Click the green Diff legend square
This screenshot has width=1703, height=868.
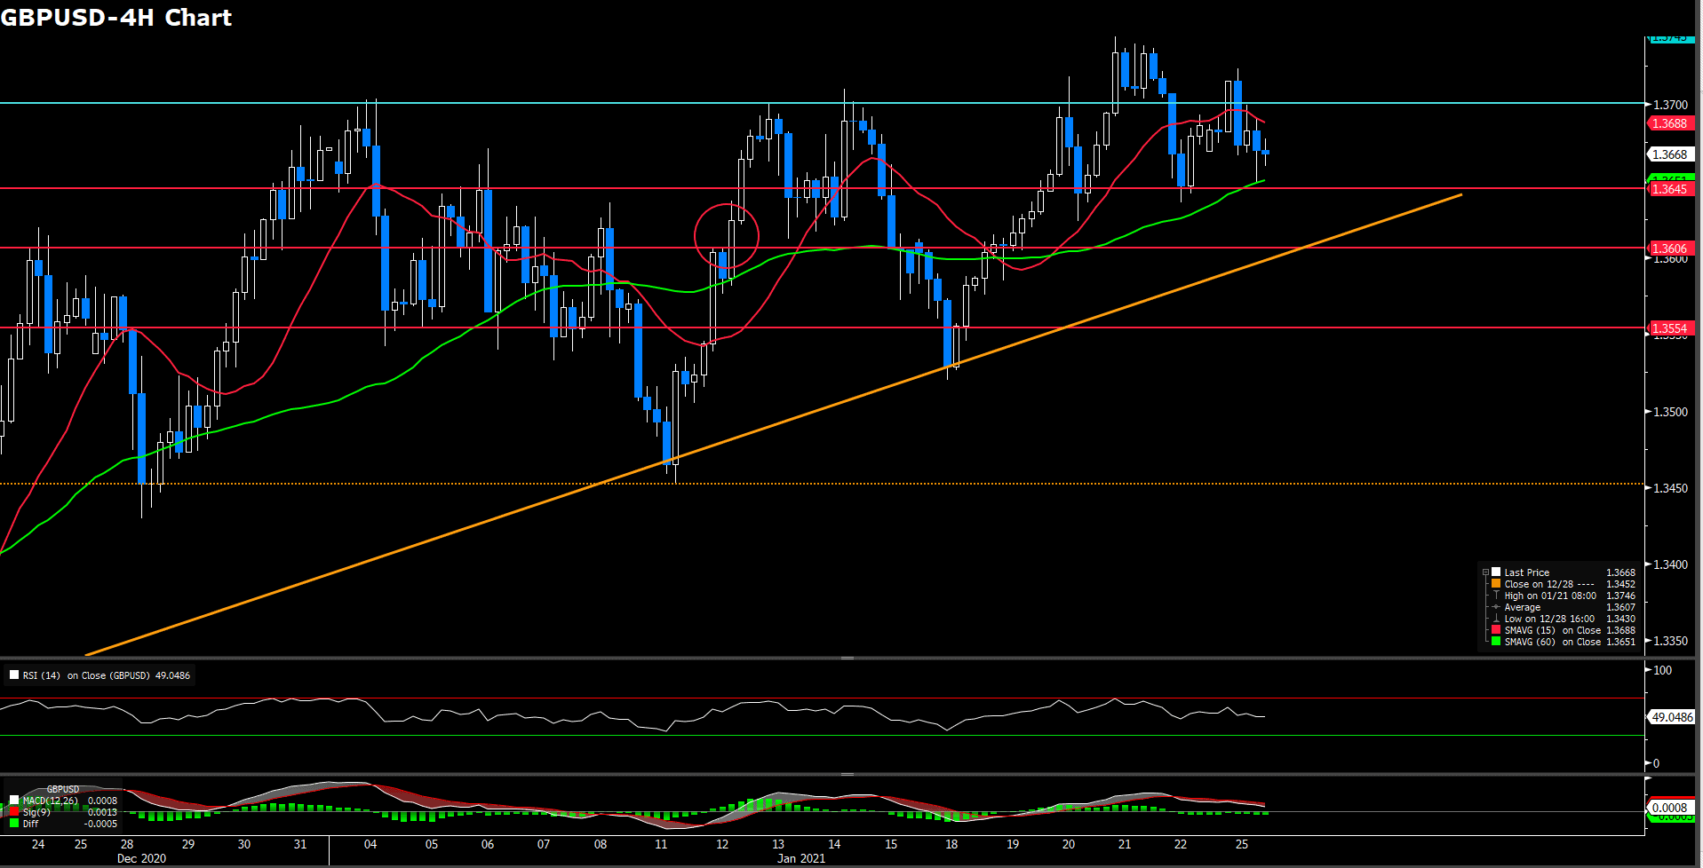[14, 824]
